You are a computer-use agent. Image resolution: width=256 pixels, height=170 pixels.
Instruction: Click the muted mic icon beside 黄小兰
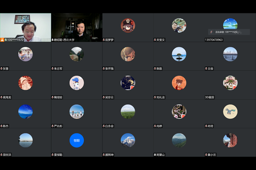click(x=206, y=155)
